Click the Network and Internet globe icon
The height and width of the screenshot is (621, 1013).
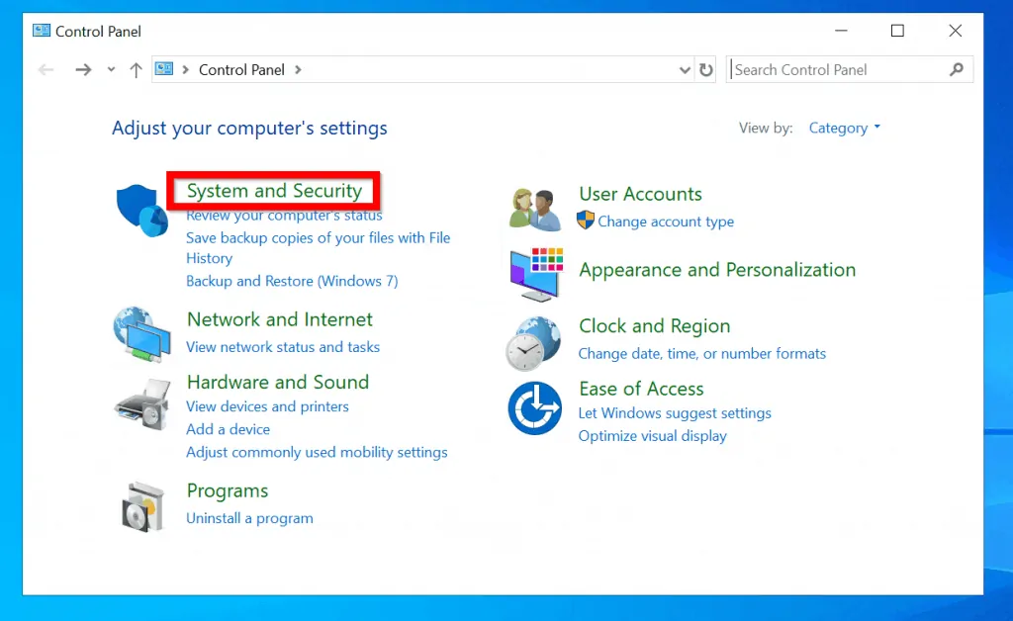(x=141, y=335)
